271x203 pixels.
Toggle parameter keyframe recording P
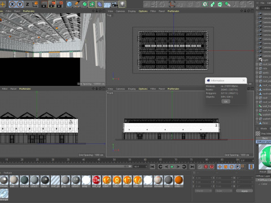(x=237, y=167)
